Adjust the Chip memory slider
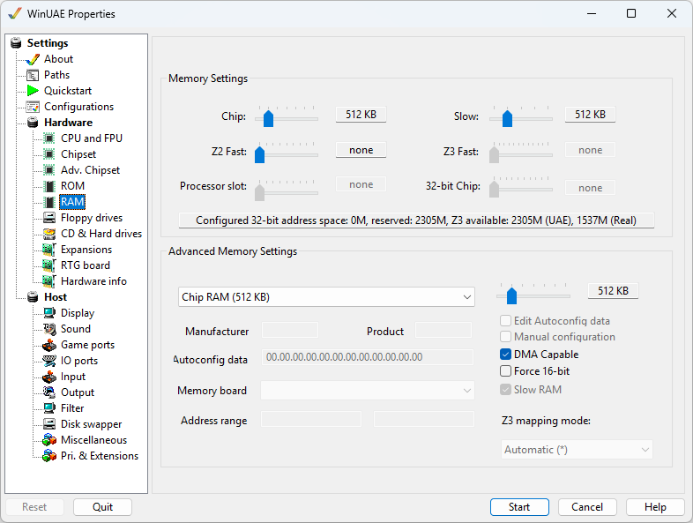Screen dimensions: 693x523 (268, 118)
